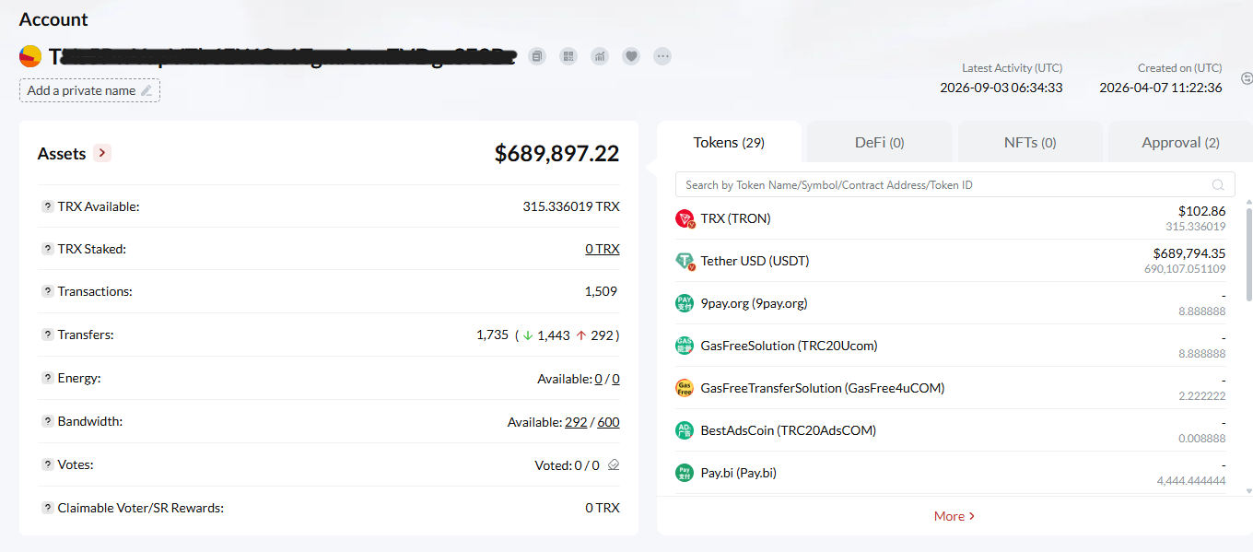
Task: Open the three-dot more options menu
Action: [x=662, y=56]
